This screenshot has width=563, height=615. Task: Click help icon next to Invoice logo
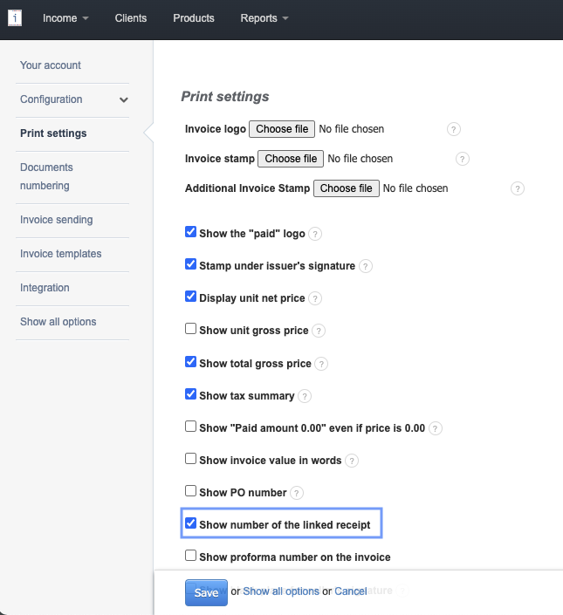(x=453, y=129)
